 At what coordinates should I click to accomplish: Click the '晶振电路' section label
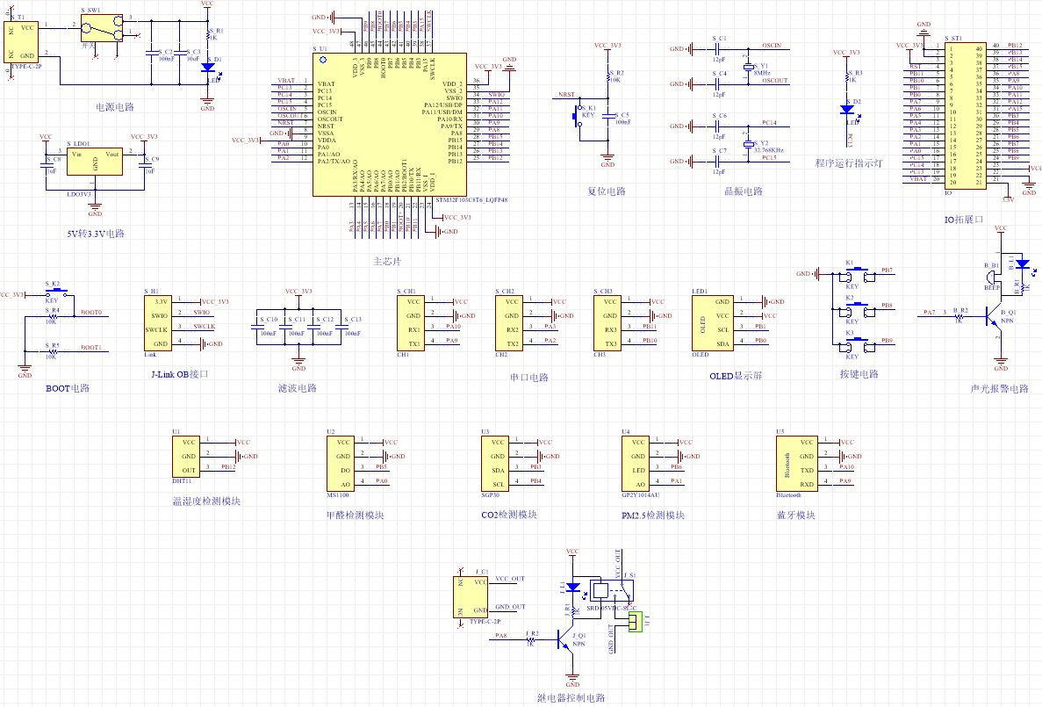[x=743, y=191]
